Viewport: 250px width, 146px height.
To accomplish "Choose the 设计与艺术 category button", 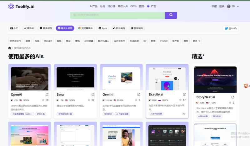I will pos(119,41).
